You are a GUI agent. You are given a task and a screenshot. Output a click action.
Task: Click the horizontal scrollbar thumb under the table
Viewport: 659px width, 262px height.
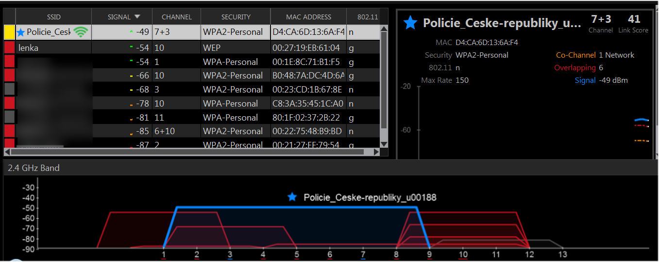[188, 152]
